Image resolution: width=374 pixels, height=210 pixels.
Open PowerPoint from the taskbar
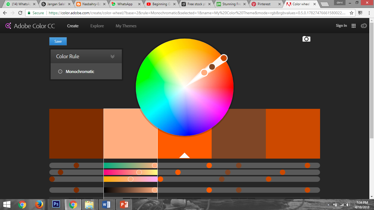[124, 204]
